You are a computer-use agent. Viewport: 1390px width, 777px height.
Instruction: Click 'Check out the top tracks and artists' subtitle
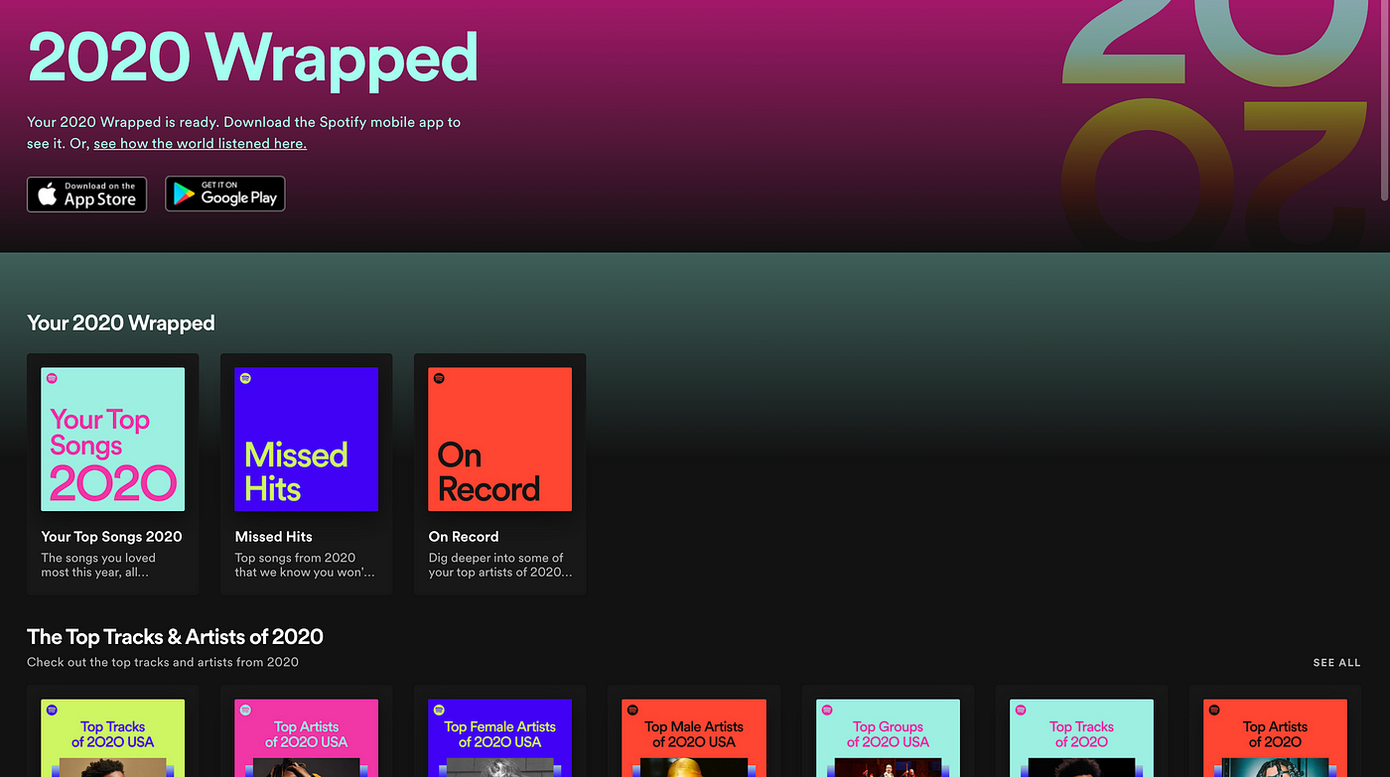coord(163,662)
